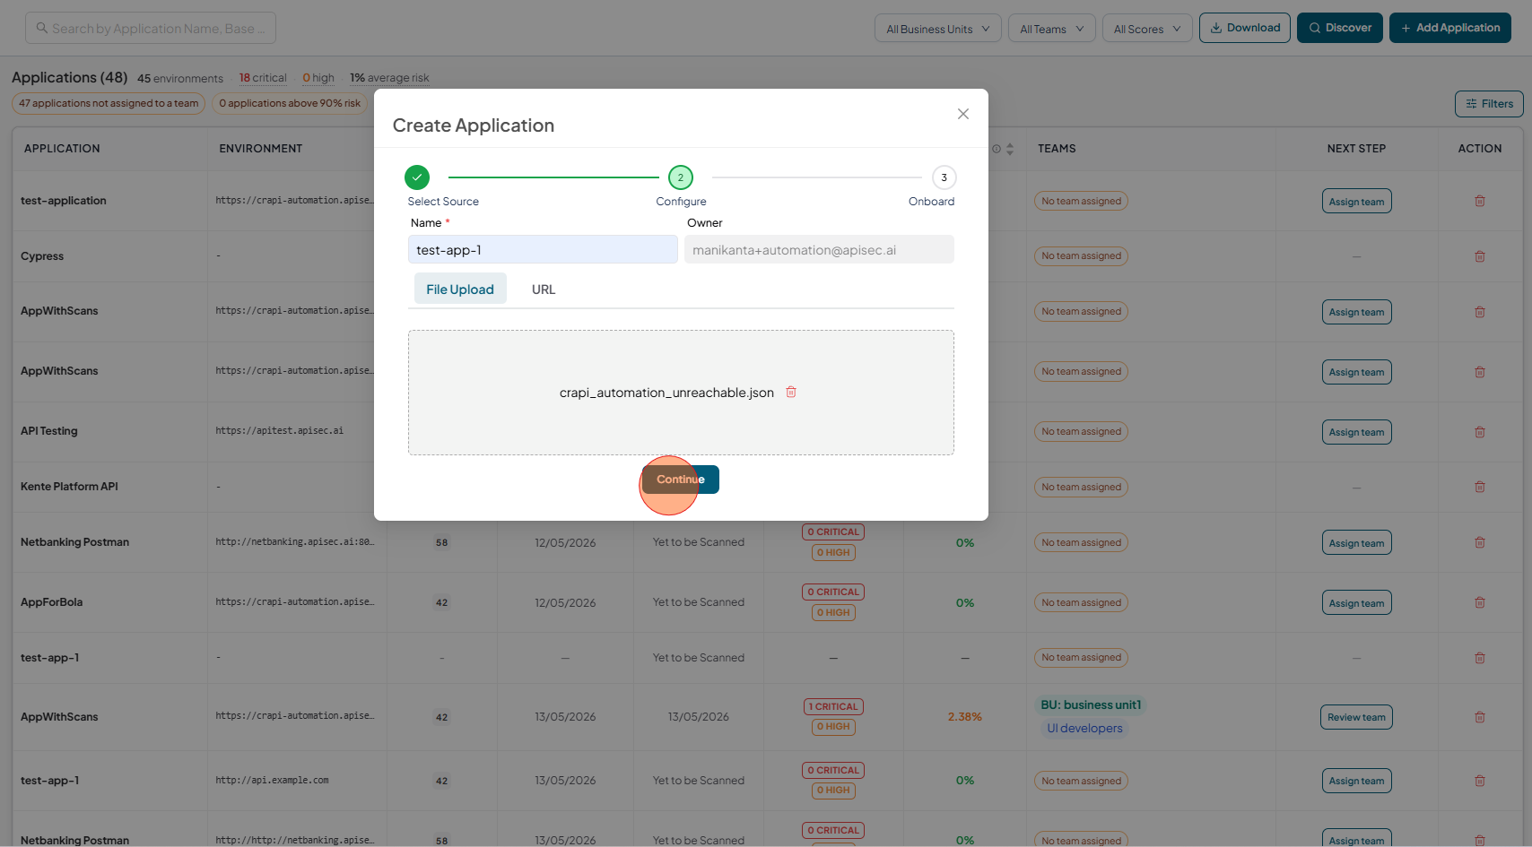Open the All Teams dropdown
The image size is (1532, 847).
[1052, 29]
